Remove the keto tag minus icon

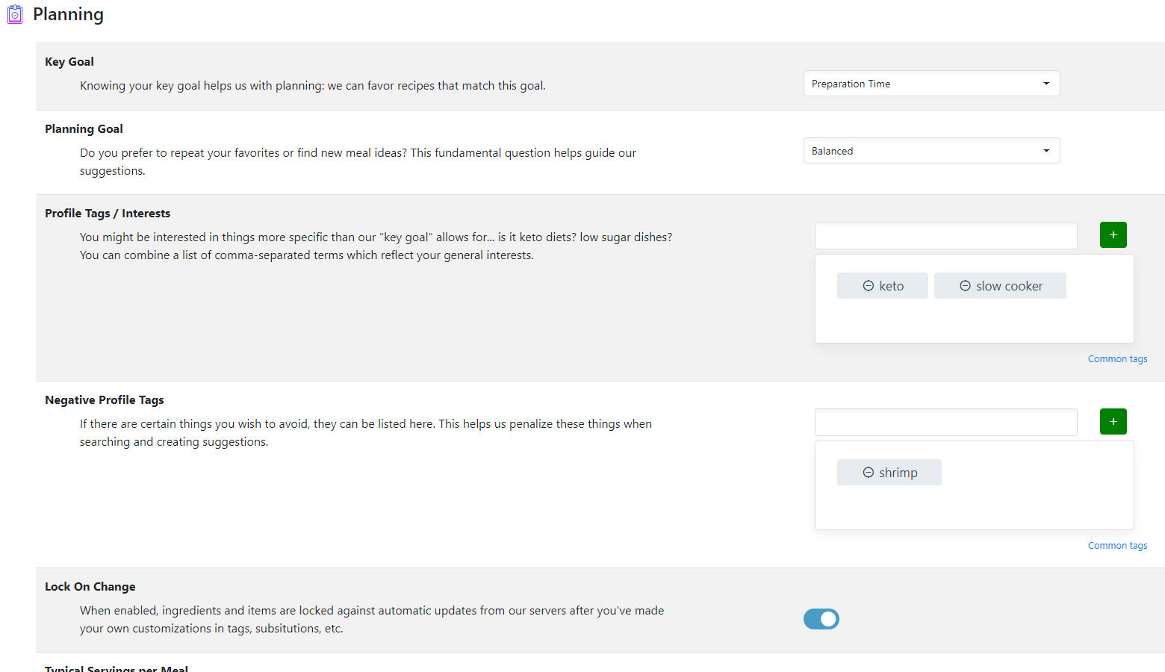pos(869,286)
